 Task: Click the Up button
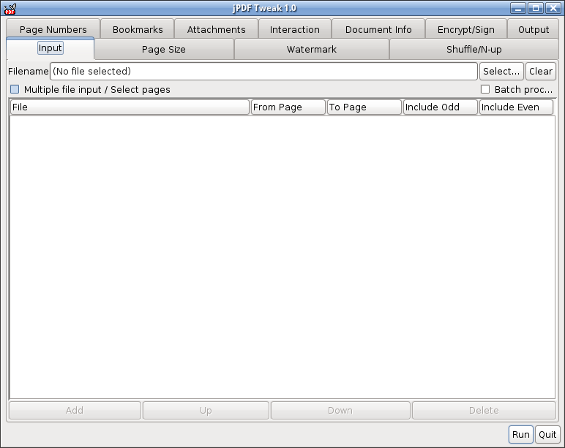206,411
